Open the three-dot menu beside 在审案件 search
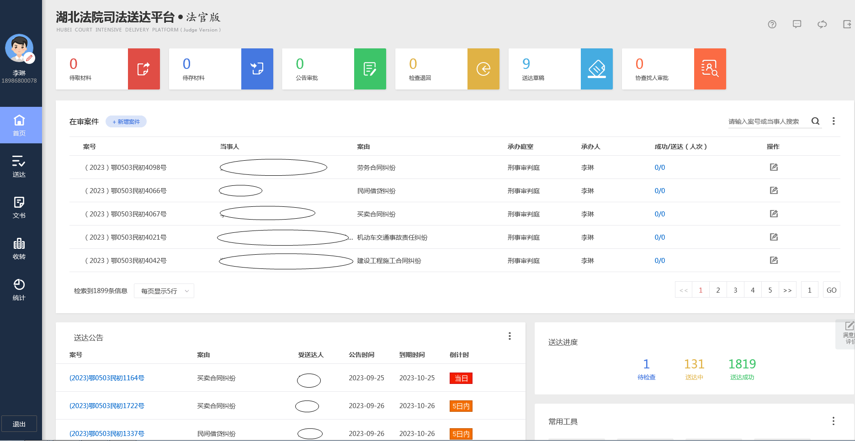Screen dimensions: 855x441 click(x=834, y=121)
